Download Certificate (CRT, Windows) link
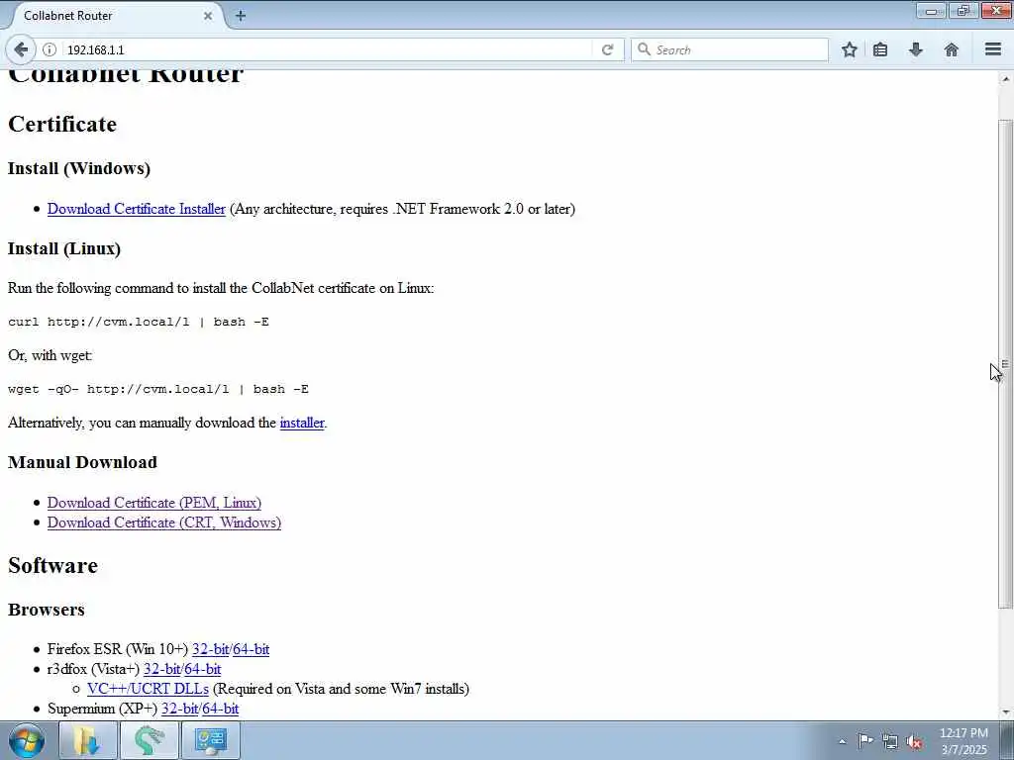 pyautogui.click(x=164, y=522)
